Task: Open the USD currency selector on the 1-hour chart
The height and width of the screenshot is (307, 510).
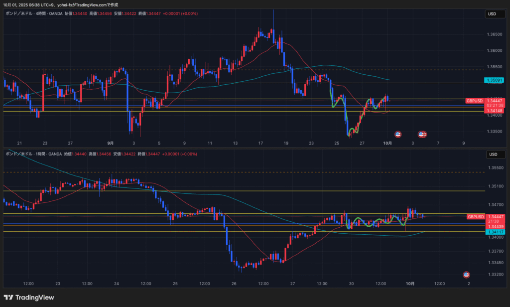Action: tap(493, 154)
